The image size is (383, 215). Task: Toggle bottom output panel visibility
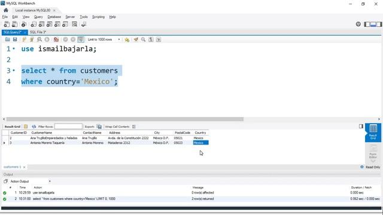[x=373, y=24]
